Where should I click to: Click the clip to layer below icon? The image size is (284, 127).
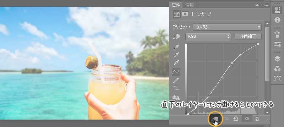point(215,119)
